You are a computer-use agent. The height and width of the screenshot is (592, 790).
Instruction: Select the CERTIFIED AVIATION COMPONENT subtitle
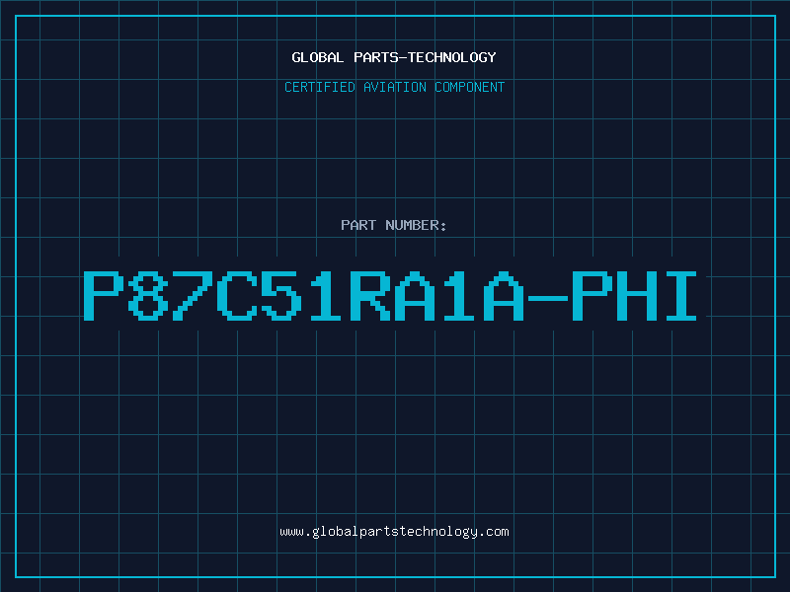tap(394, 87)
